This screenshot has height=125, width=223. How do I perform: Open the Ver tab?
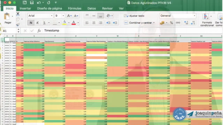pos(121,8)
